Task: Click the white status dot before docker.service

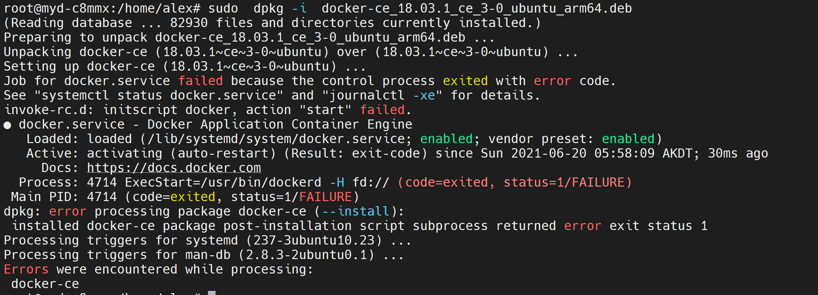Action: point(7,125)
